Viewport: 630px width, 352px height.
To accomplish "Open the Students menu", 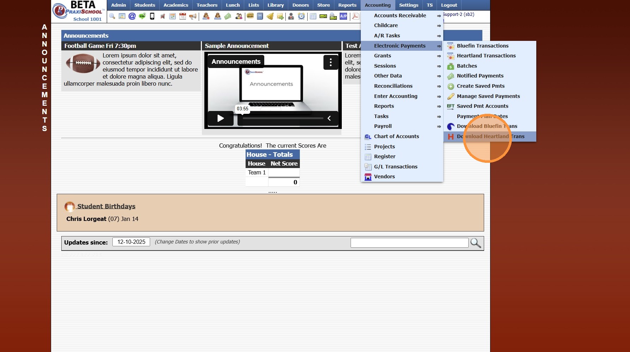I will 144,5.
